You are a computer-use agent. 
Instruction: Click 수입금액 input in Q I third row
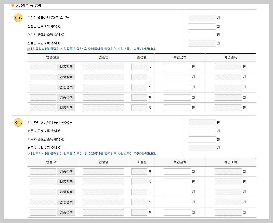pos(177,87)
